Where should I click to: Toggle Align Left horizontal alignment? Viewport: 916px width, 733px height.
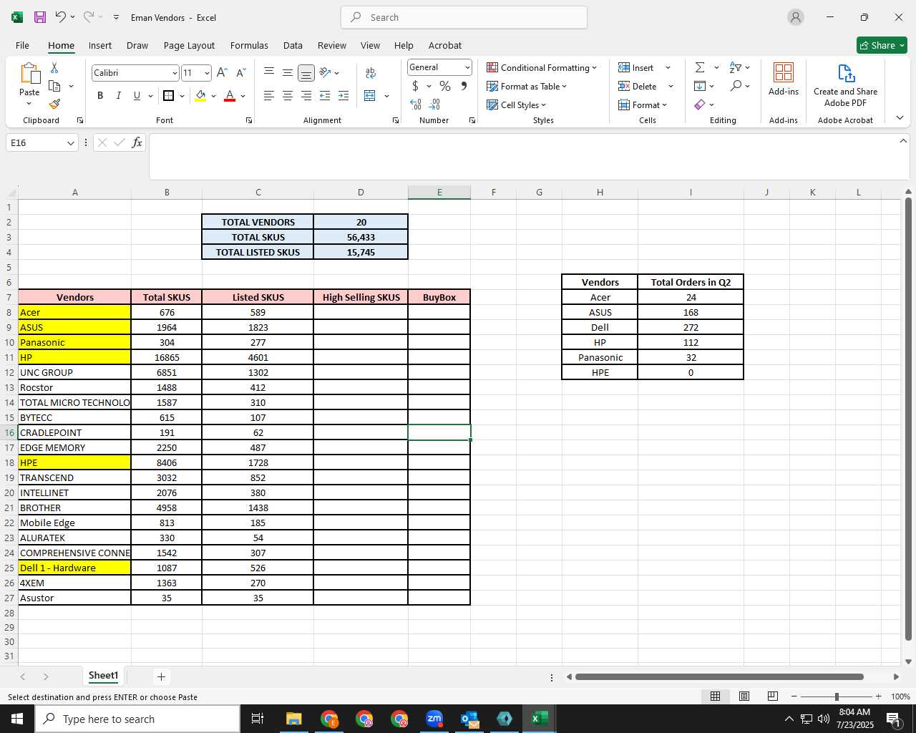(x=269, y=96)
